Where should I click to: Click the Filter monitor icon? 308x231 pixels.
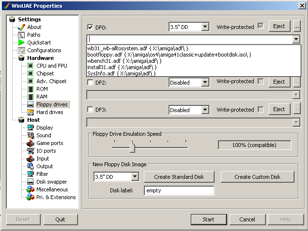(30, 174)
